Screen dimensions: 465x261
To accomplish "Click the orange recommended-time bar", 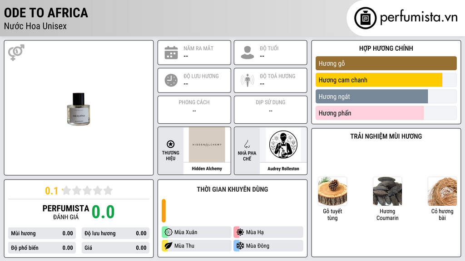I will tap(163, 211).
